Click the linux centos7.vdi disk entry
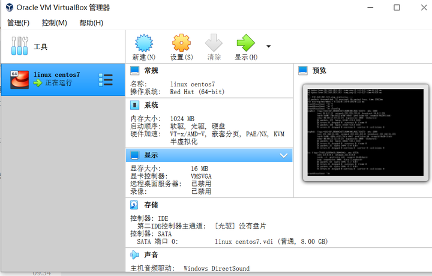 click(271, 242)
